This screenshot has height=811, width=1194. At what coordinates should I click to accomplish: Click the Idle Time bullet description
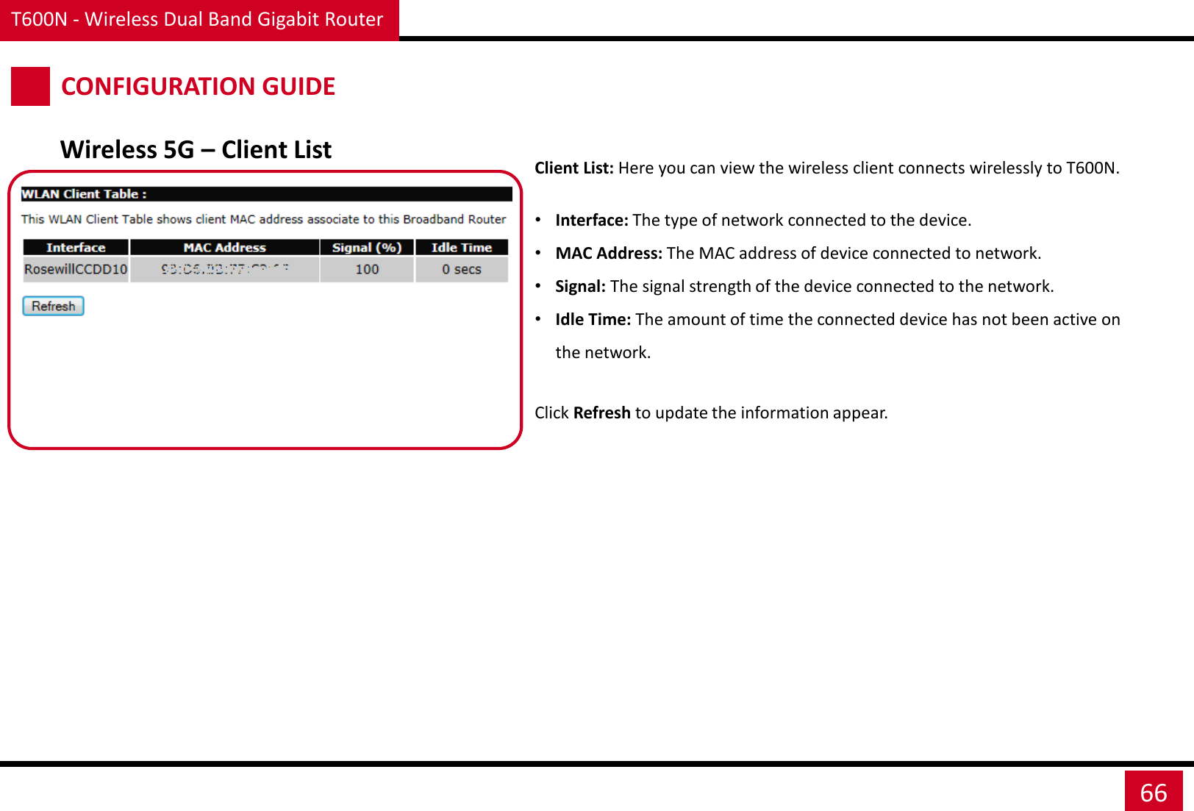tap(837, 335)
